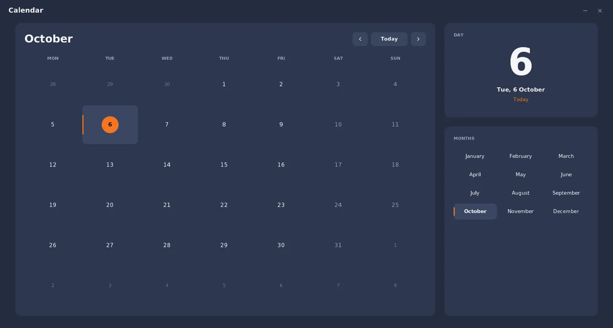
Task: Choose day 20 in the calendar
Action: point(110,205)
